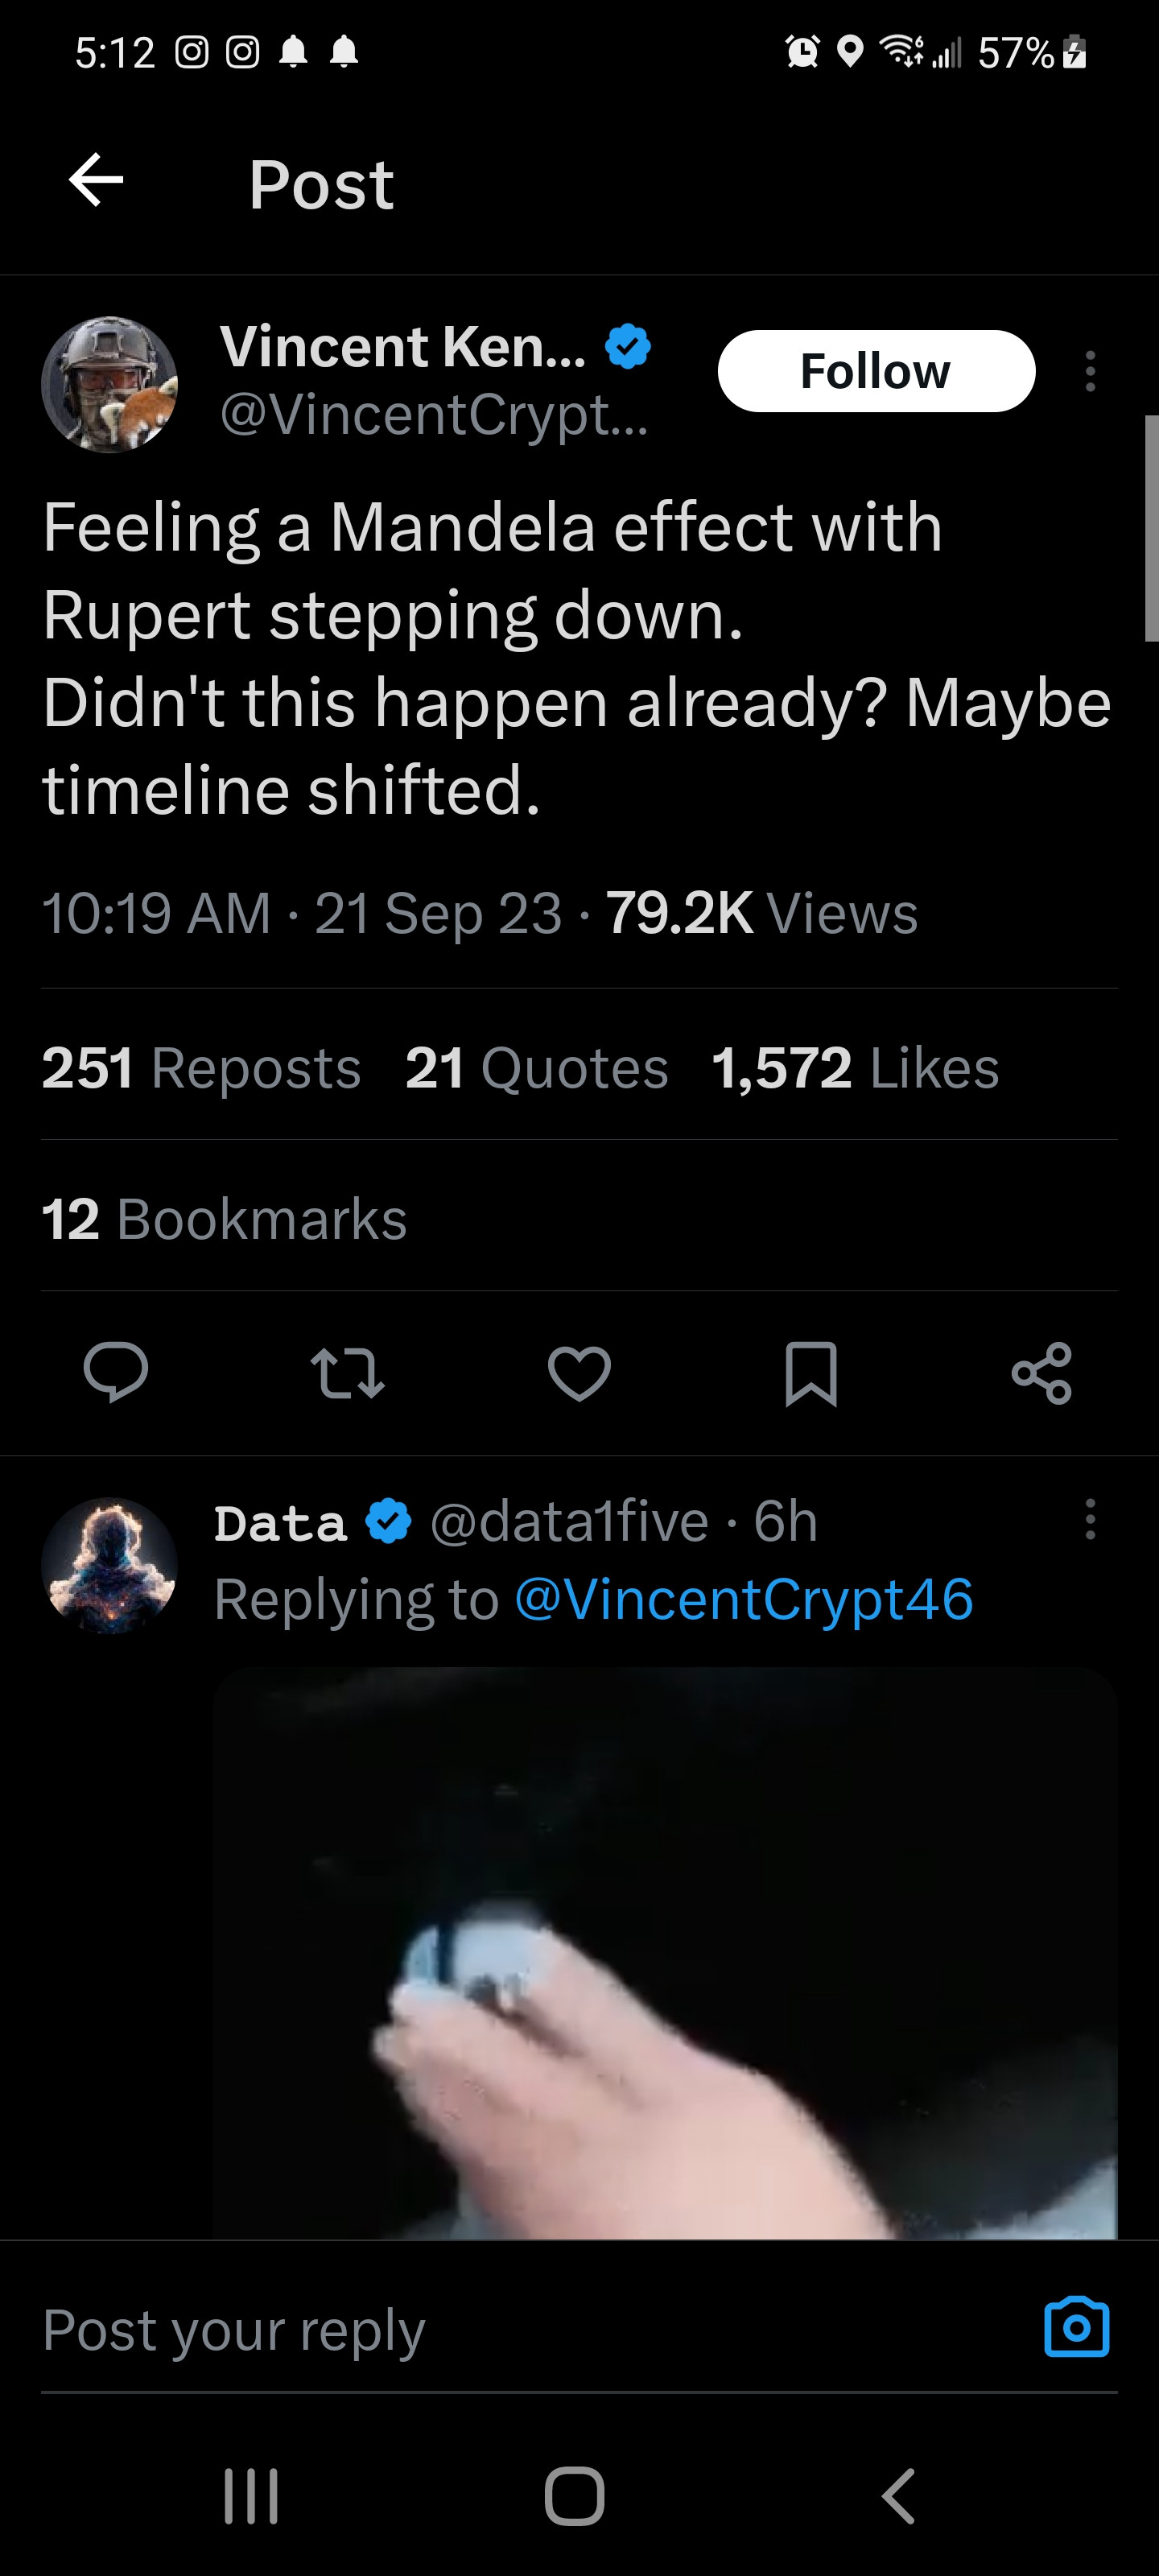This screenshot has width=1159, height=2576.
Task: View the 21 Quotes list
Action: (x=536, y=1067)
